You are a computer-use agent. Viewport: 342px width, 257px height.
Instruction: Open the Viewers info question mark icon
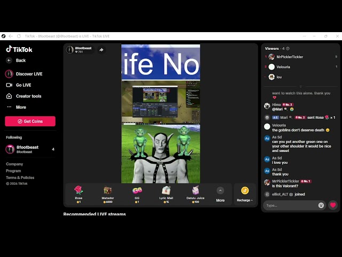(x=287, y=49)
